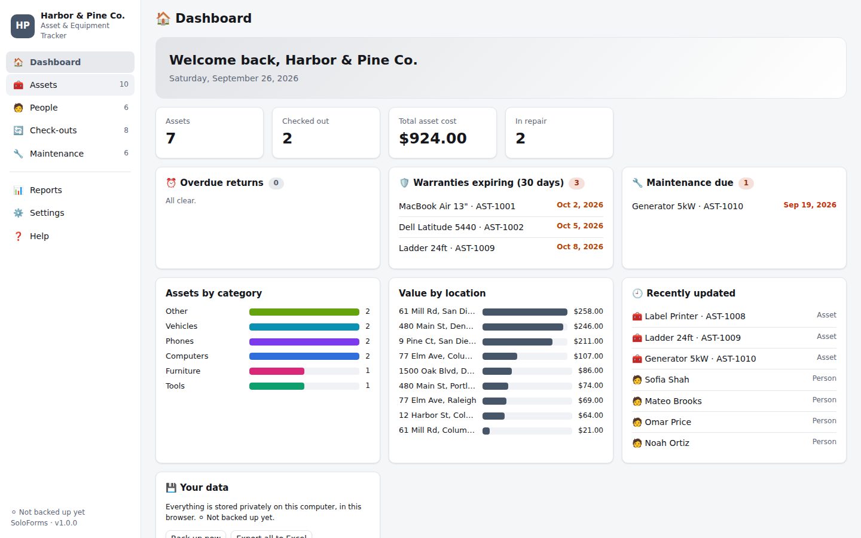Click the toolbox icon beside Label Printer
861x538 pixels.
click(637, 316)
